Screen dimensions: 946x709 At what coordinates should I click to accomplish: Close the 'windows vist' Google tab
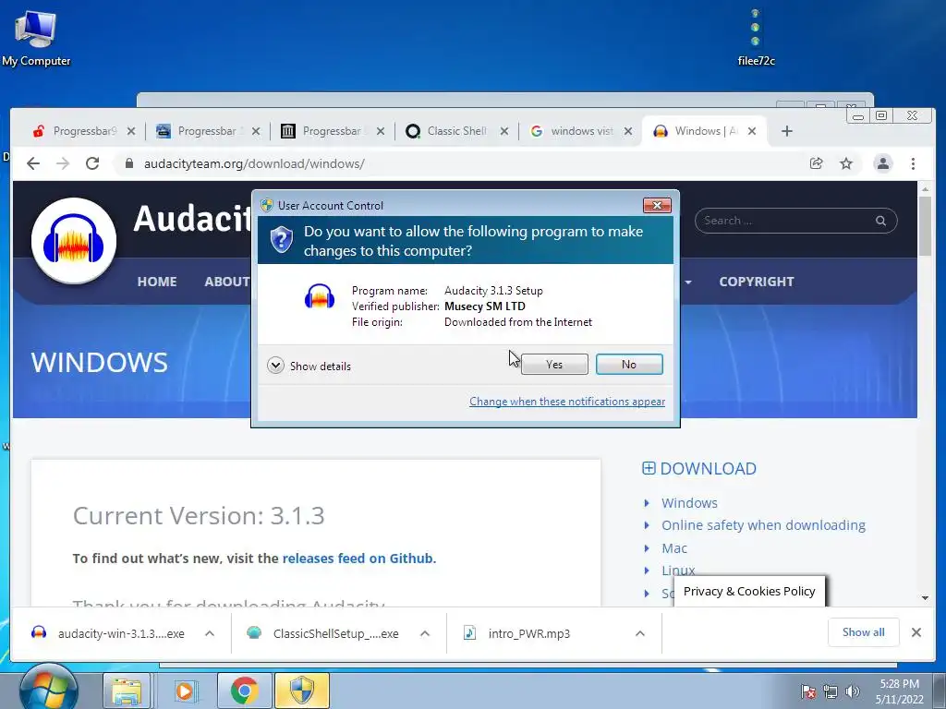(x=628, y=131)
